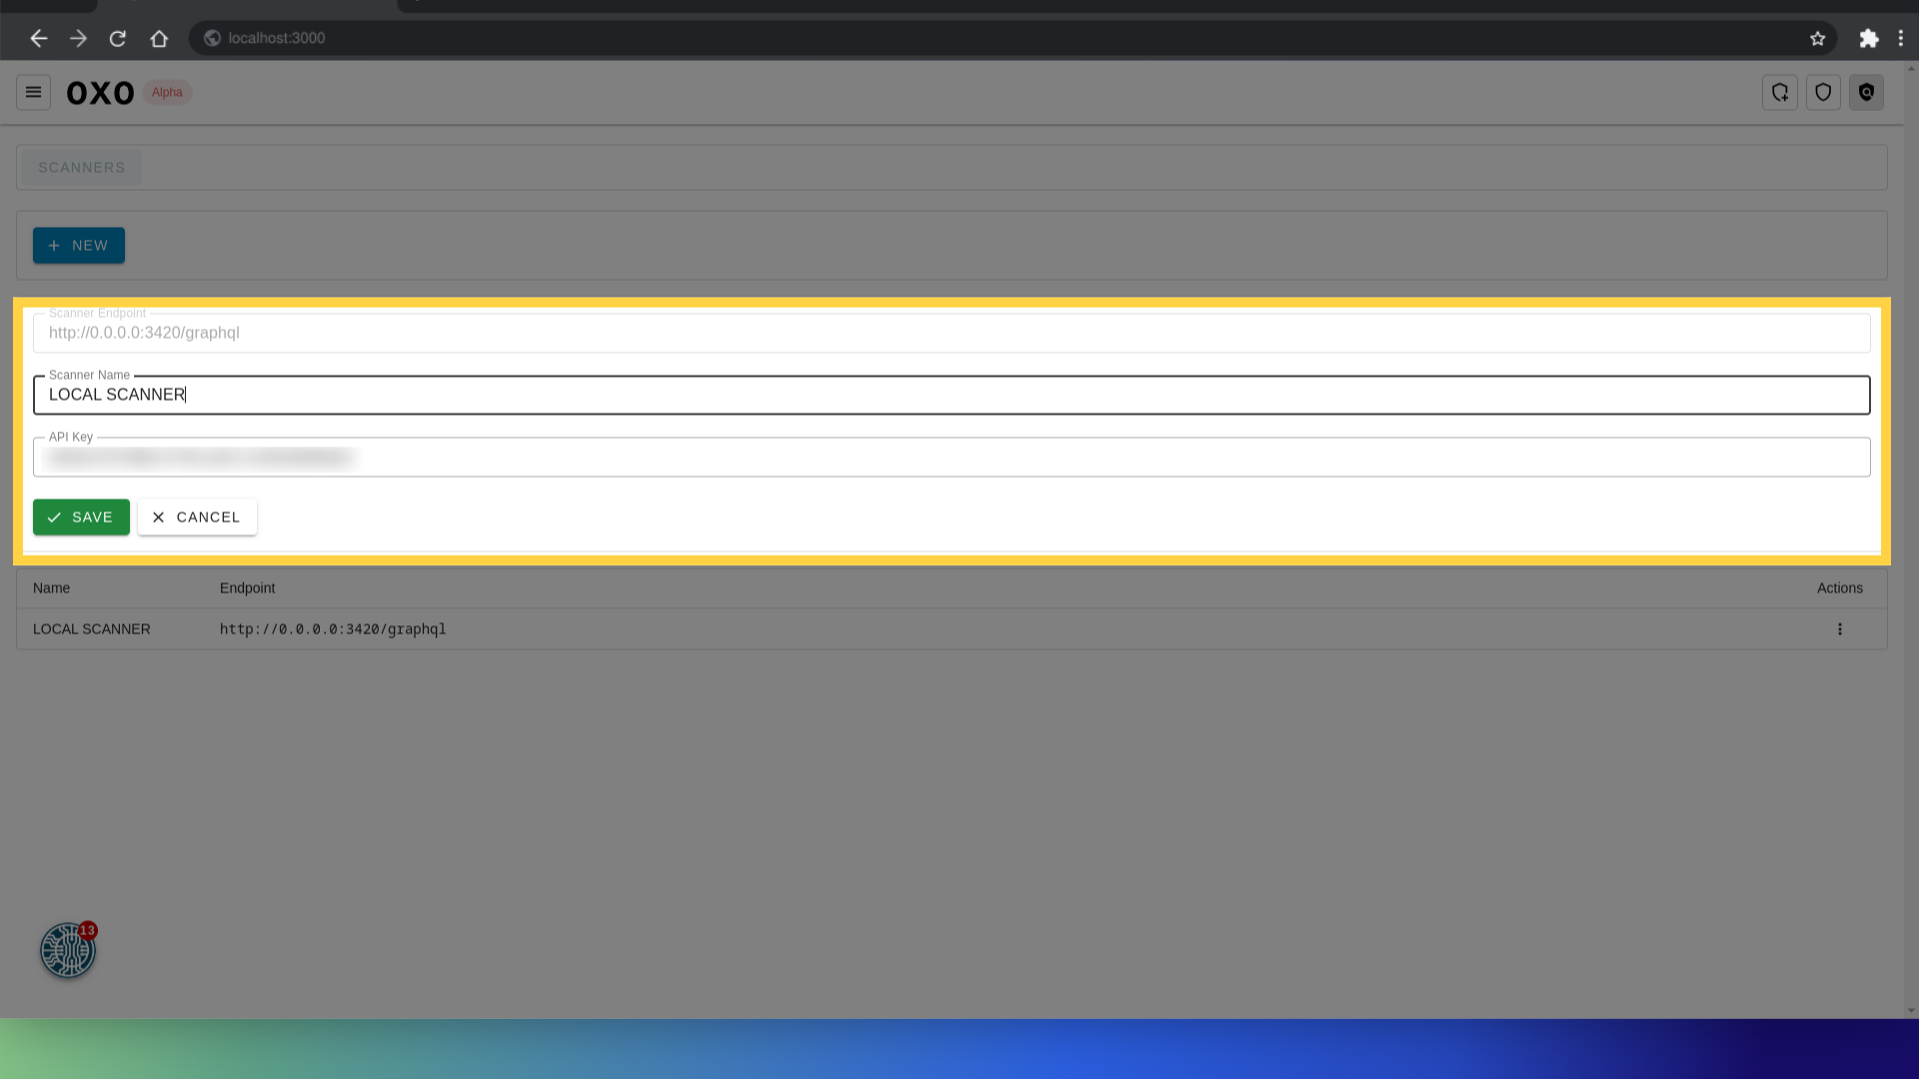Image resolution: width=1919 pixels, height=1079 pixels.
Task: Click the three-dot actions menu for LOCAL SCANNER
Action: click(1840, 628)
